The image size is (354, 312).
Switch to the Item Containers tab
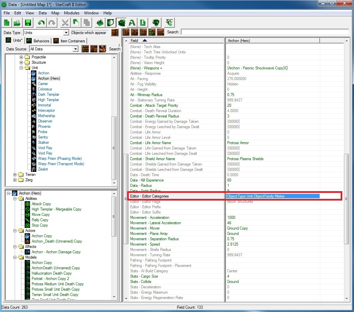tap(69, 41)
